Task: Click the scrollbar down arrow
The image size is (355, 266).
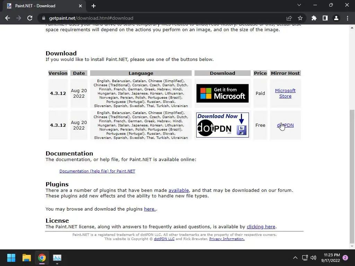Action: pos(352,246)
